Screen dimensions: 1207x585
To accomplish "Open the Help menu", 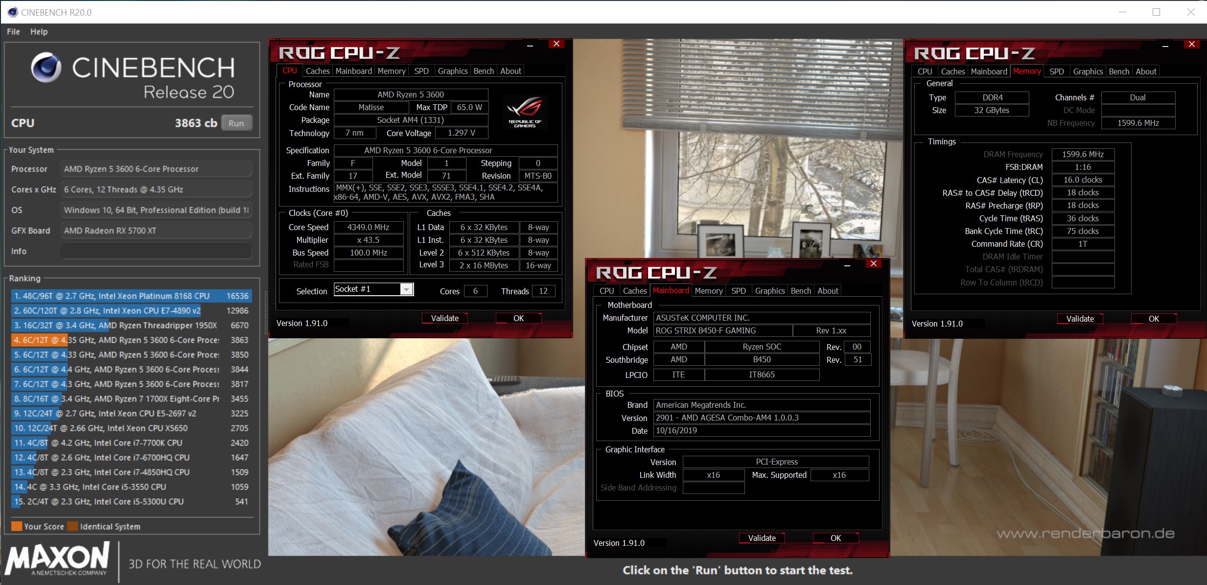I will (39, 31).
